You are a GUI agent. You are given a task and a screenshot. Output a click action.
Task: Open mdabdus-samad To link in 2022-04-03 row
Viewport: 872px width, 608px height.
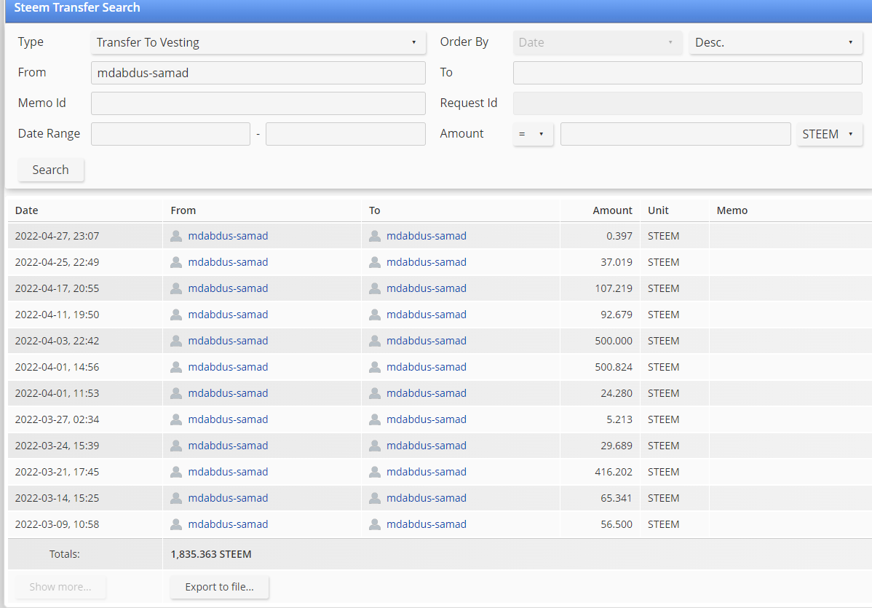point(427,341)
